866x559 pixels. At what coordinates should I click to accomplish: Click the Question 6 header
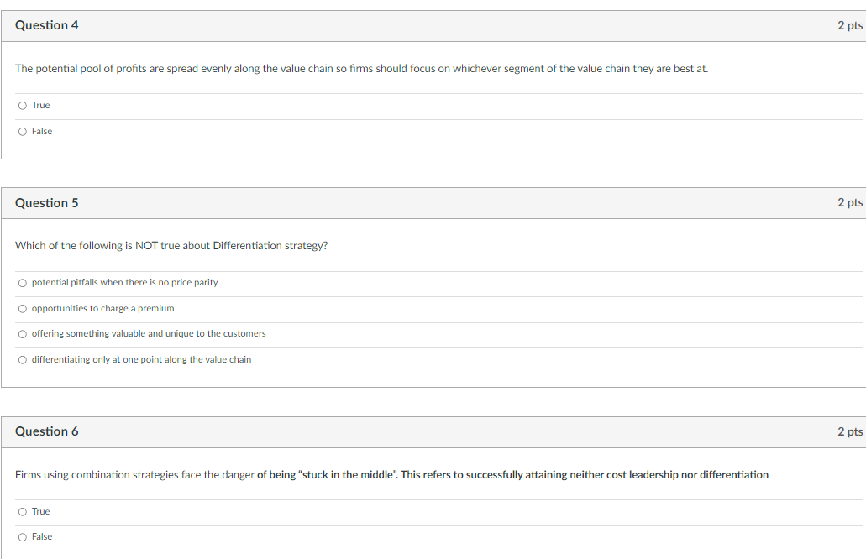(x=46, y=431)
